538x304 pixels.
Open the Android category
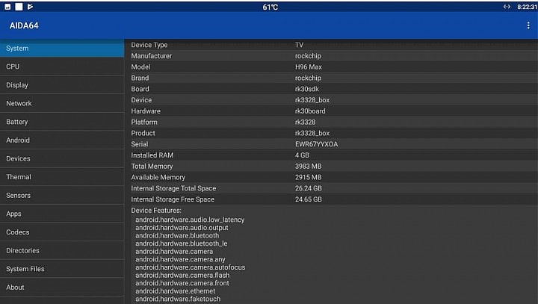pos(62,140)
